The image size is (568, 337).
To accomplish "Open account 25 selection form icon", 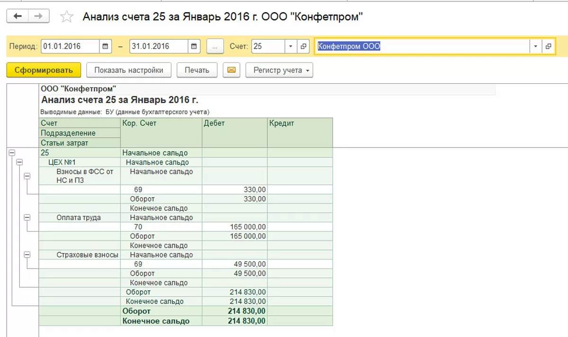I will (x=303, y=46).
